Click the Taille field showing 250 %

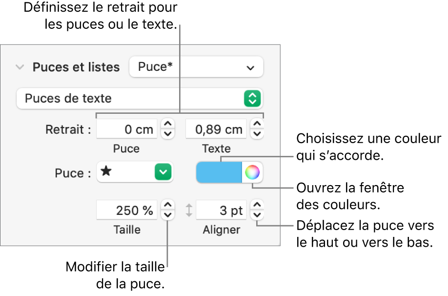click(127, 211)
